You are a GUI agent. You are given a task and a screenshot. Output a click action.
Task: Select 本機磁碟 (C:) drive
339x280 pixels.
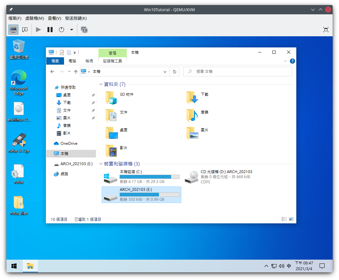coord(141,177)
